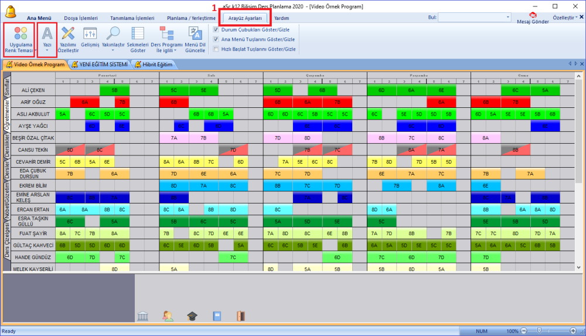Click the door icon in bottom panel
Viewport: 586px width, 336px height.
tap(241, 316)
